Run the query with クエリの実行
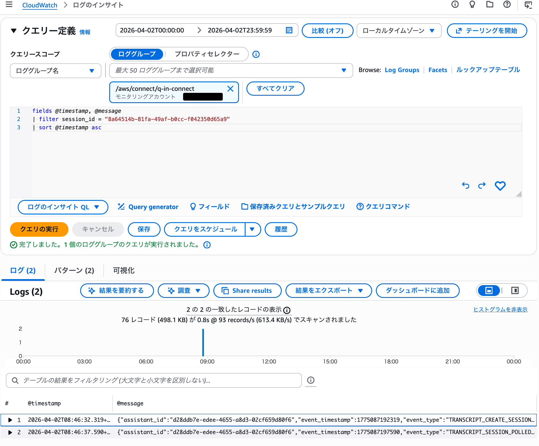This screenshot has width=539, height=446. coord(39,229)
